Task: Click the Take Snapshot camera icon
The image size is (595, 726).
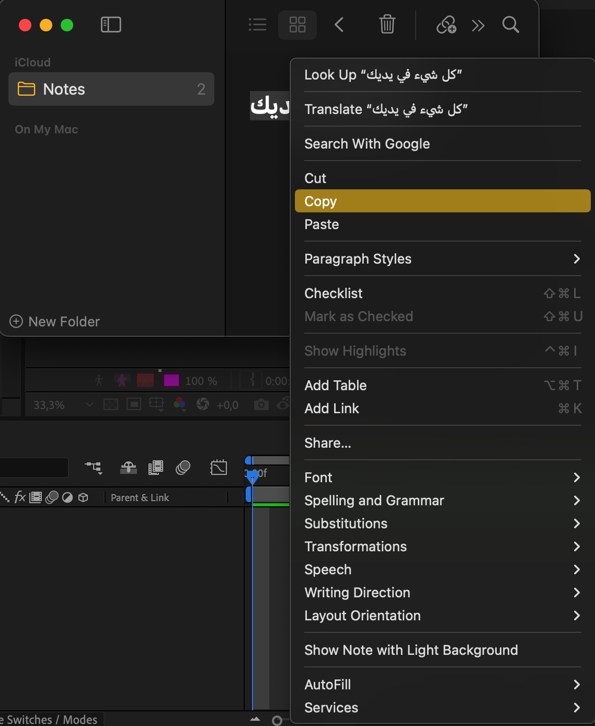Action: point(261,405)
